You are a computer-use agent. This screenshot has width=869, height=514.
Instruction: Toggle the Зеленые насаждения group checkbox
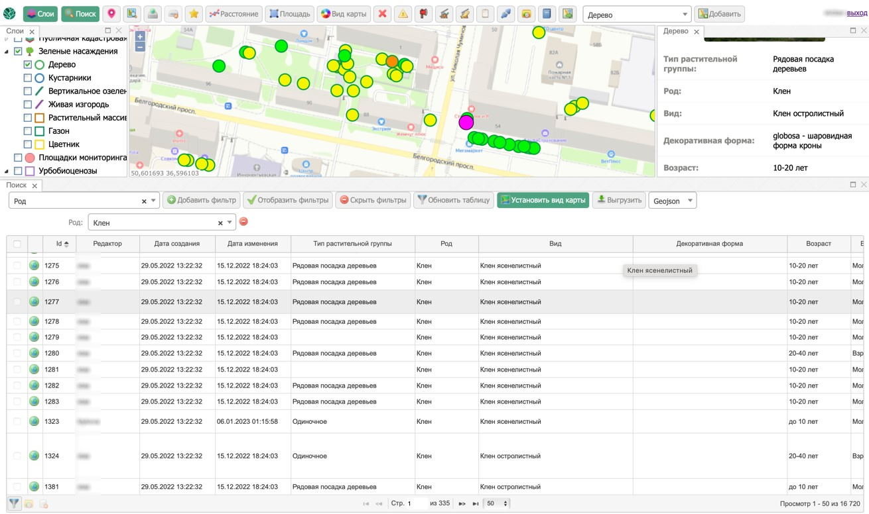point(19,52)
